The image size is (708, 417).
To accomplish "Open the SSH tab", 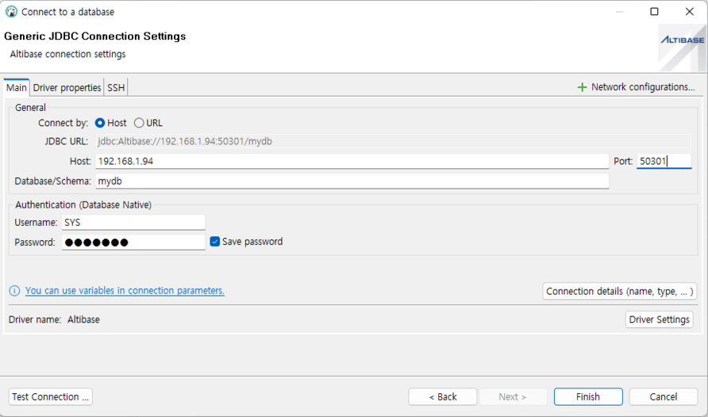I will click(116, 87).
